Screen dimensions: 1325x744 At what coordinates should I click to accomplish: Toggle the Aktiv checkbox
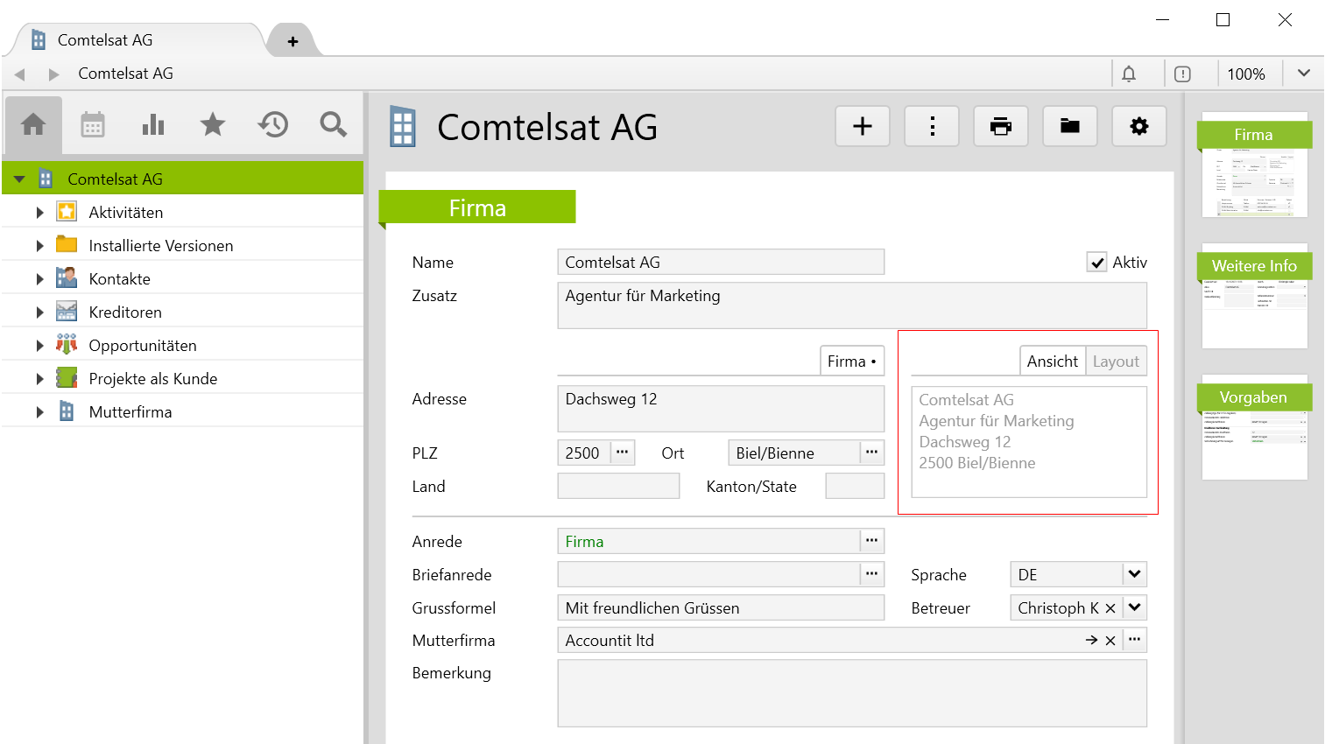(1096, 263)
